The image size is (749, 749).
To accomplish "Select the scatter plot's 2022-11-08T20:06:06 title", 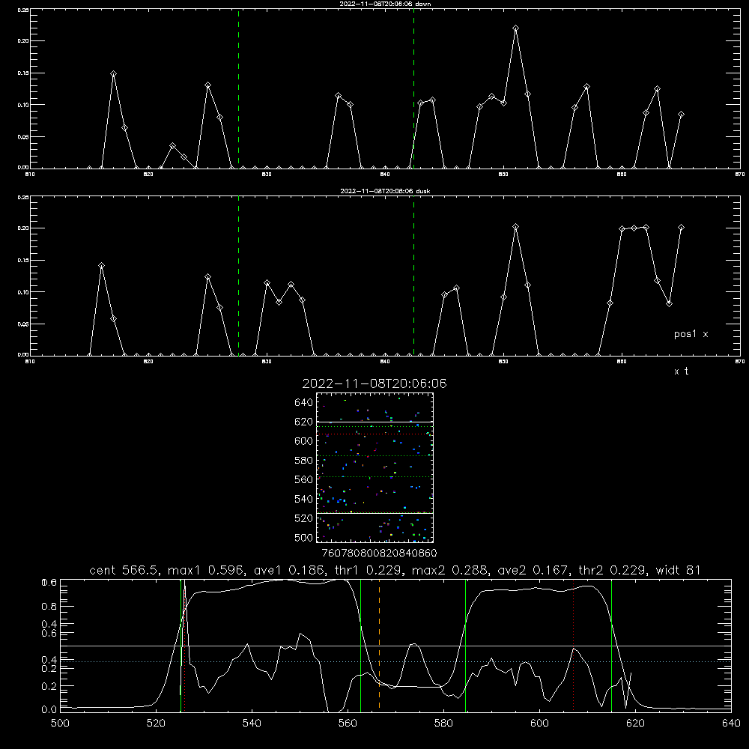I will 374,383.
